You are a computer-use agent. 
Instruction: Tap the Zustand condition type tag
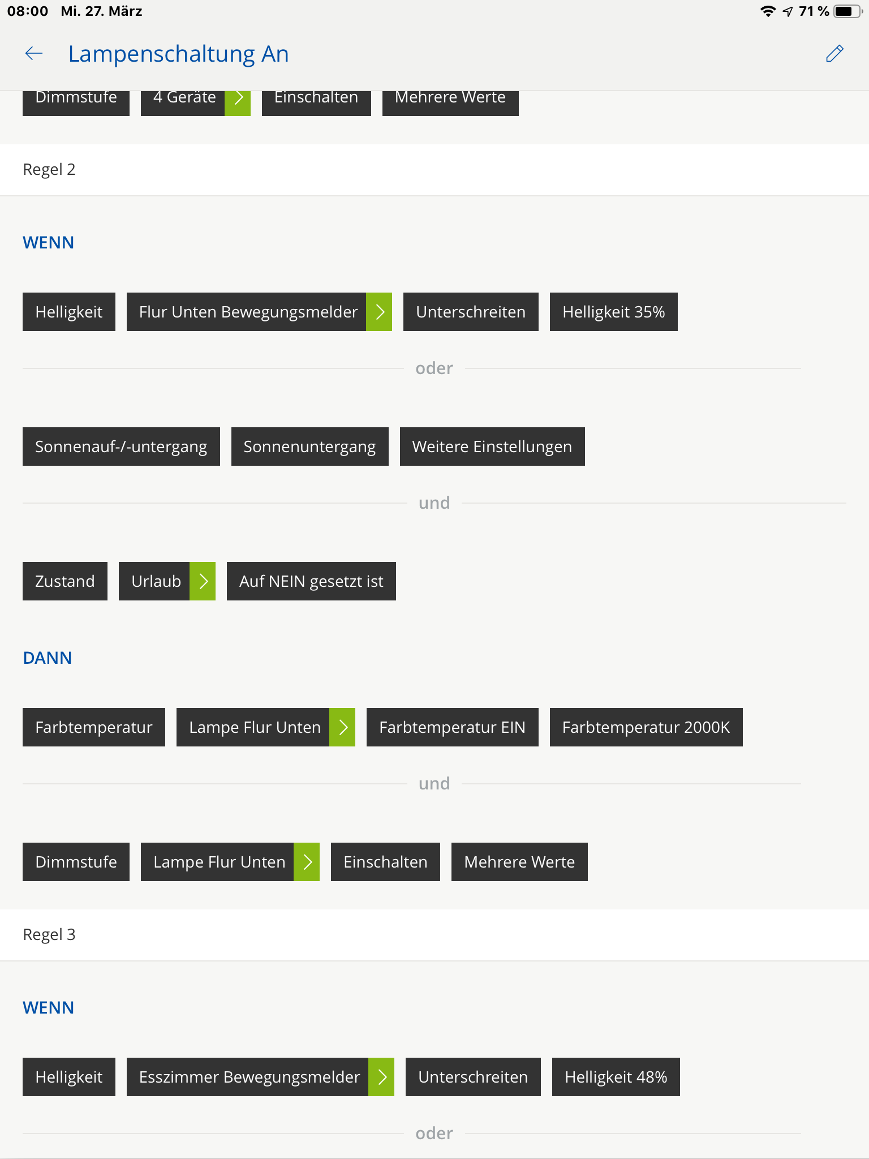(65, 581)
